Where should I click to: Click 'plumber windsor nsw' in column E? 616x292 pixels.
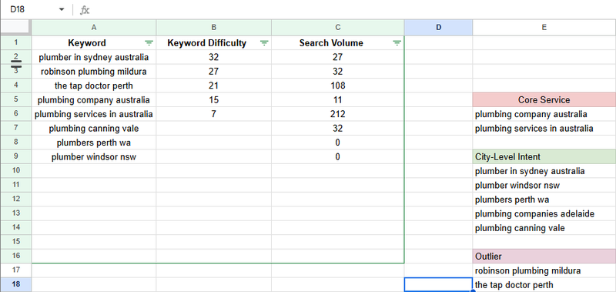544,185
